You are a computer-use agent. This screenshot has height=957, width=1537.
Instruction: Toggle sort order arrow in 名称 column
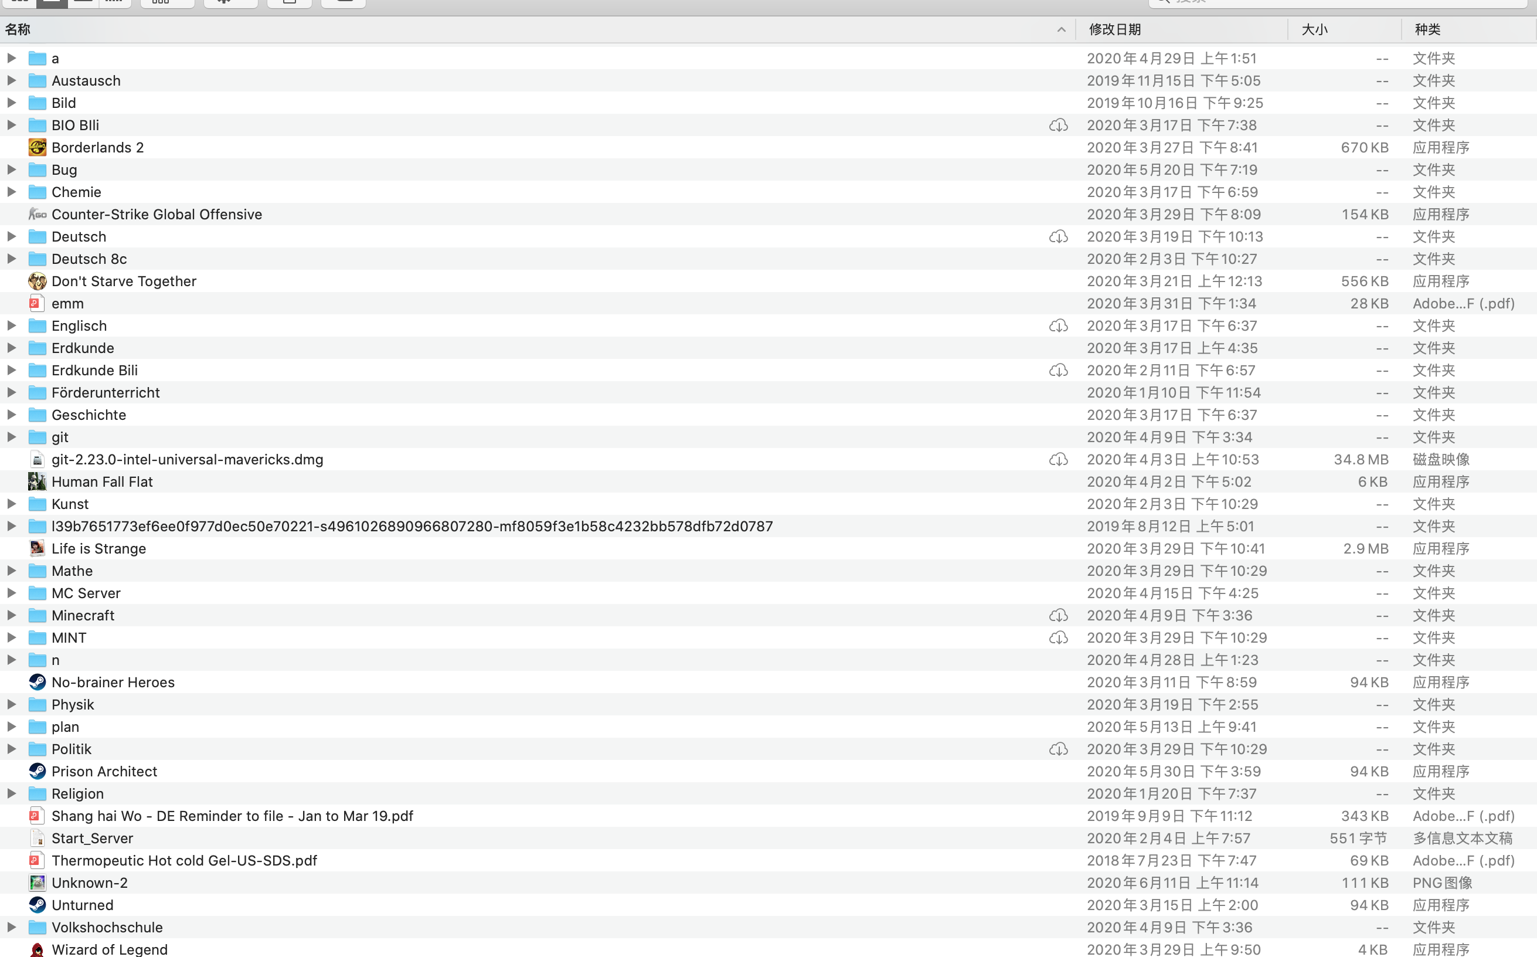pos(1061,29)
